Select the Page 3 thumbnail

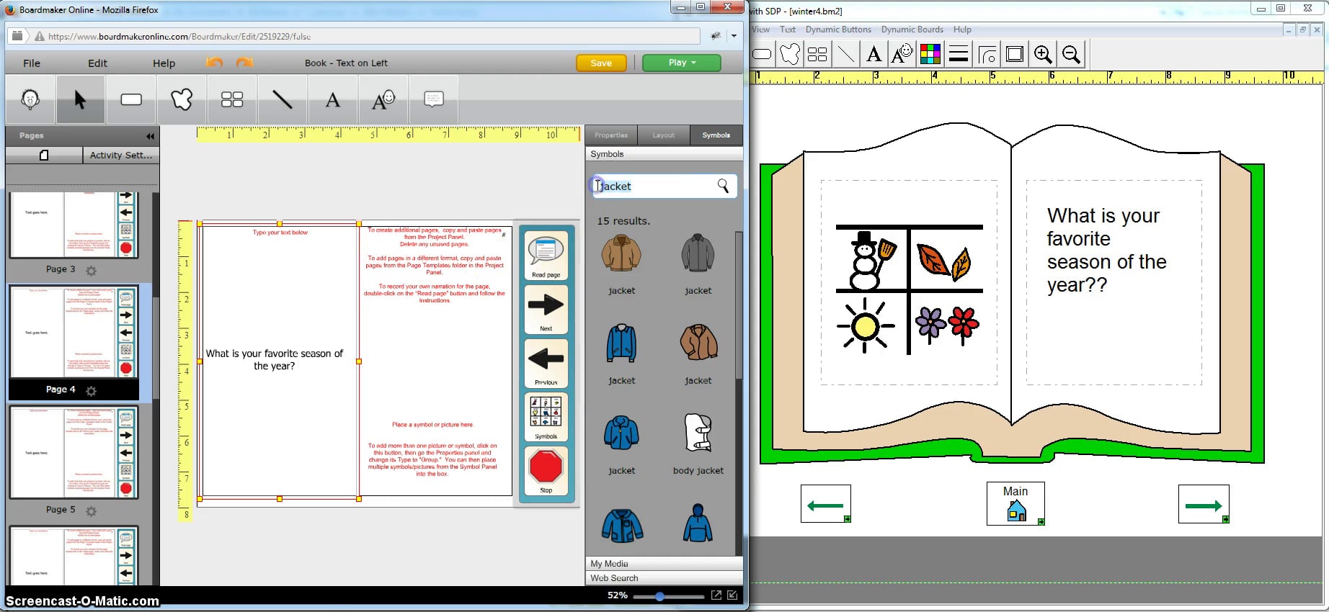(73, 225)
